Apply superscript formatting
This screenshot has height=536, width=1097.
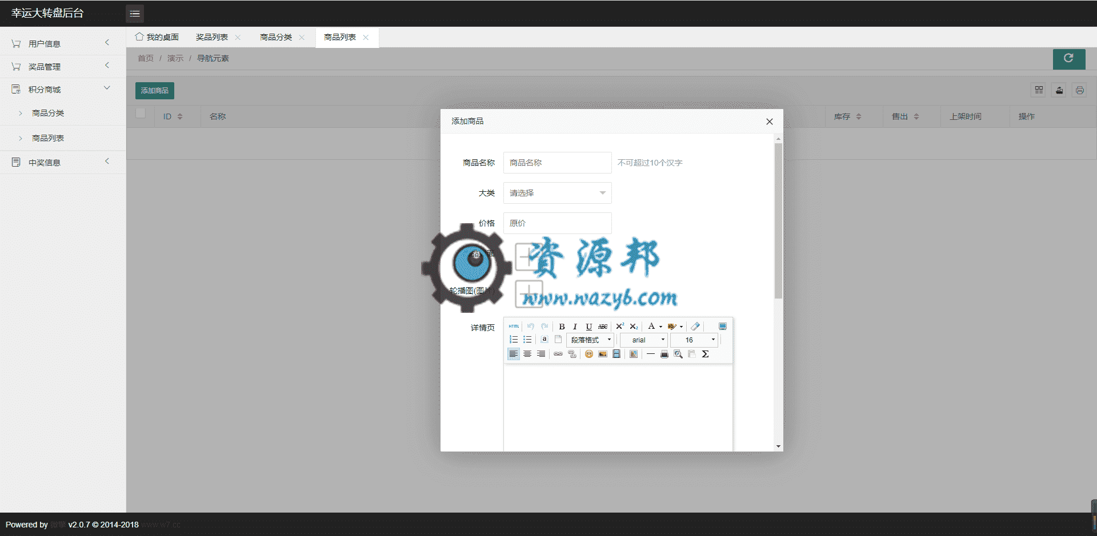pos(620,327)
